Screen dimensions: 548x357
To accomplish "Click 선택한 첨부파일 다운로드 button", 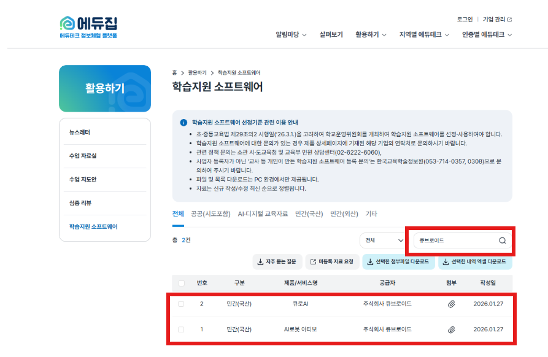I will 398,262.
